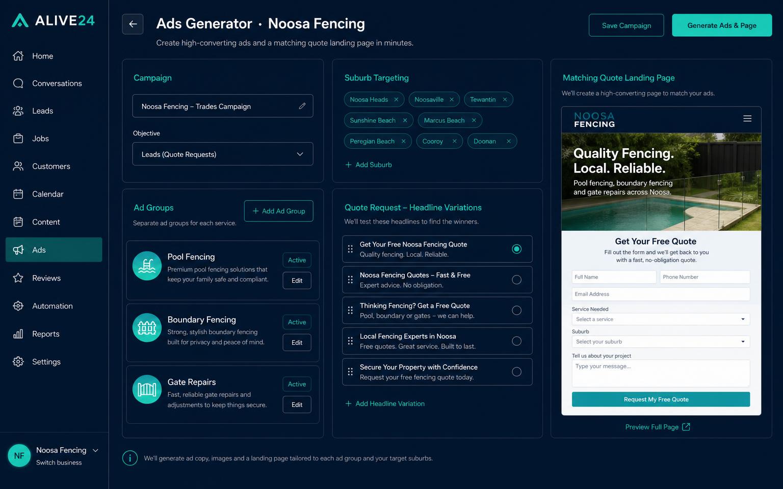This screenshot has width=783, height=489.
Task: Save the campaign
Action: (x=627, y=25)
